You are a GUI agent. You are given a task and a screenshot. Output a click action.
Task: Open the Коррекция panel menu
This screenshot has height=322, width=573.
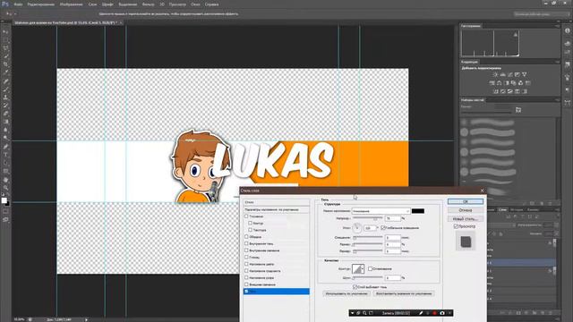[557, 62]
